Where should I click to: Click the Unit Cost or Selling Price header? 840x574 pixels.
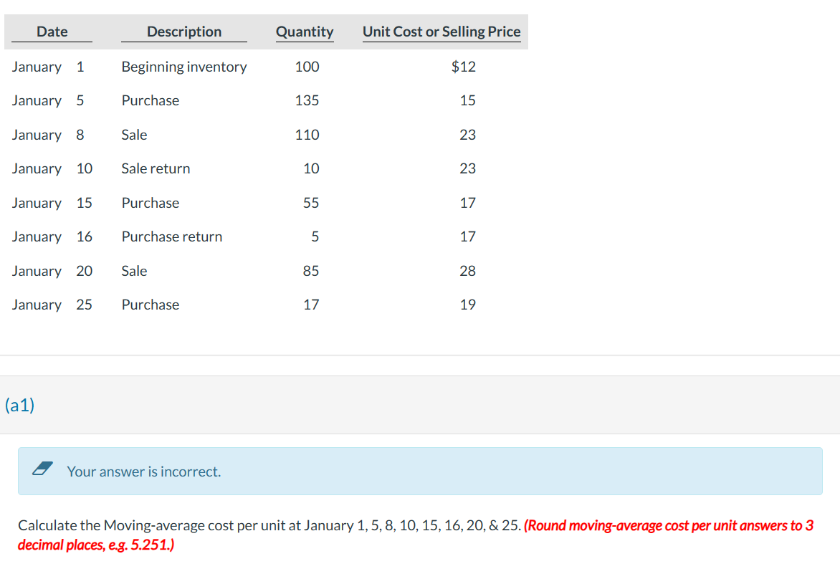pos(442,32)
